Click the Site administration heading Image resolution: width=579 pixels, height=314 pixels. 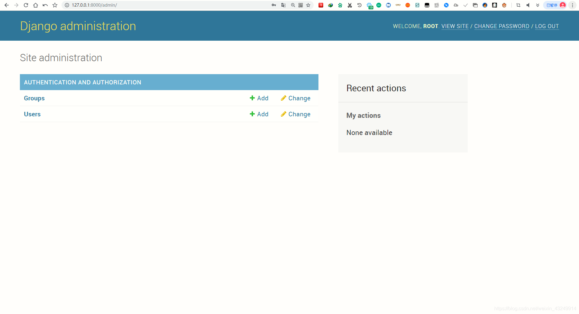tap(61, 58)
